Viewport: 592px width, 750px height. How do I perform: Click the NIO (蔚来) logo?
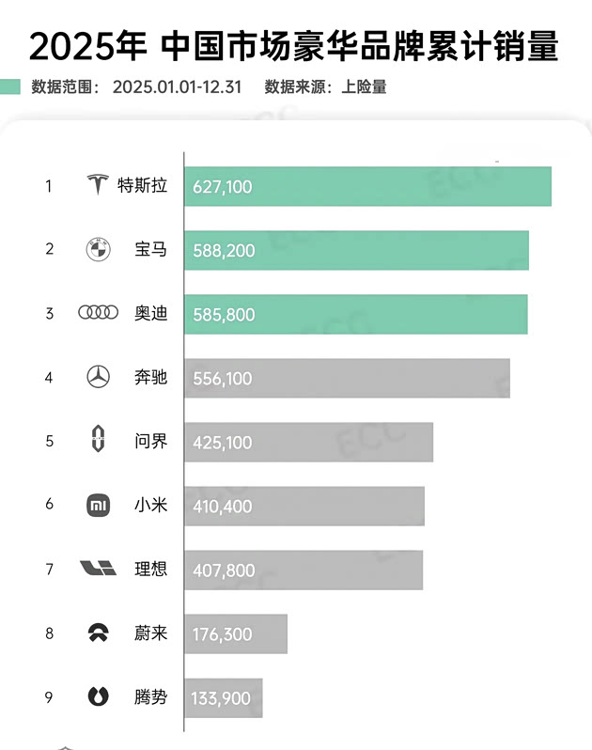pyautogui.click(x=98, y=633)
